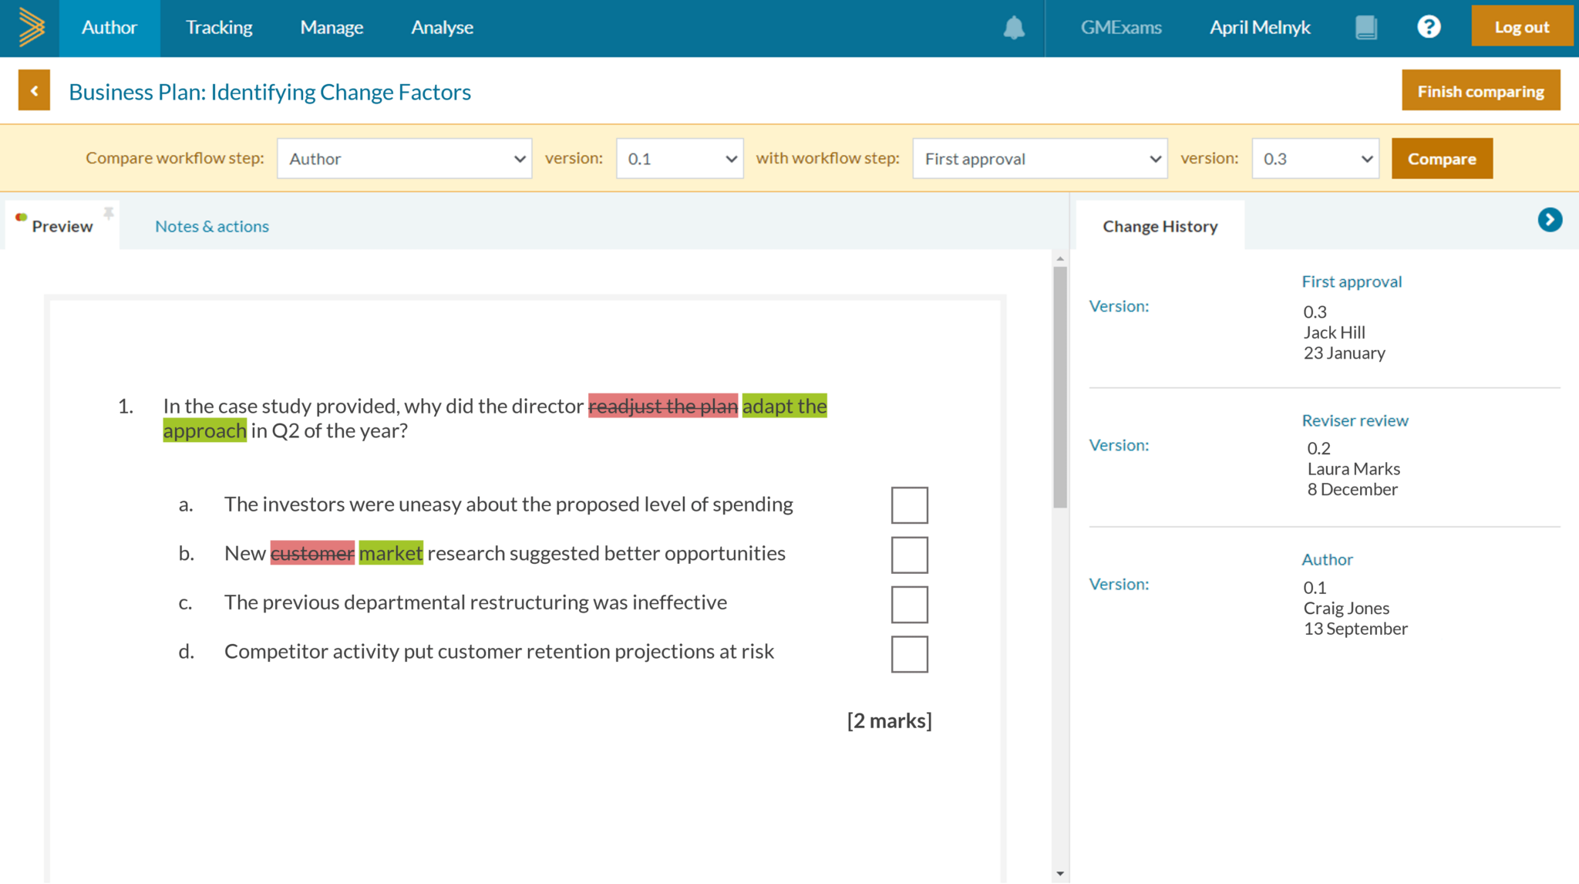This screenshot has height=884, width=1579.
Task: Select the checkbox for option d
Action: click(909, 653)
